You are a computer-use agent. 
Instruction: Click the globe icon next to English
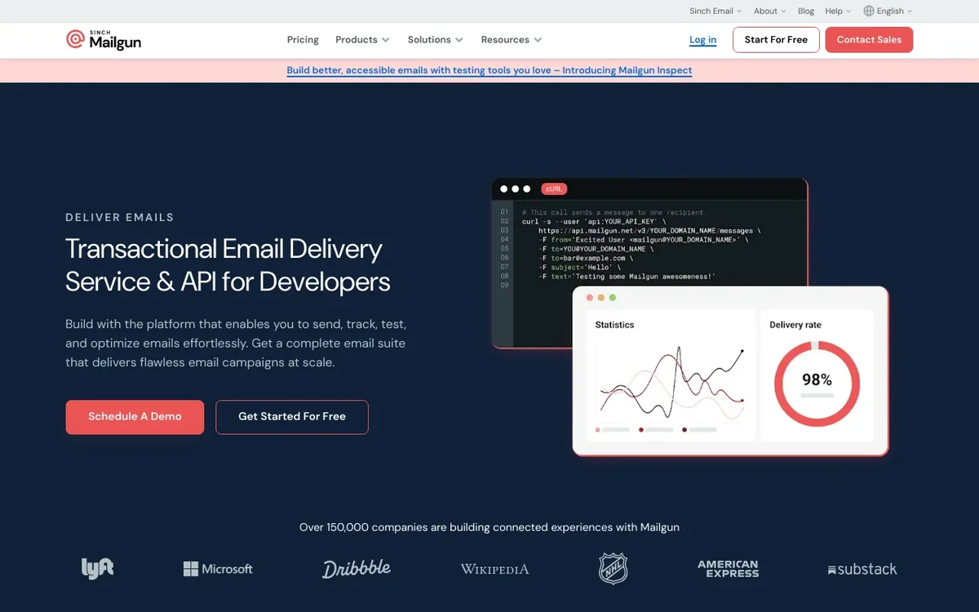tap(867, 11)
